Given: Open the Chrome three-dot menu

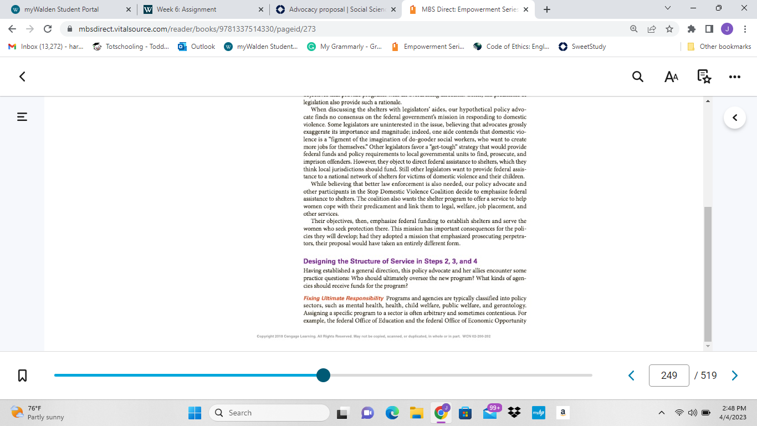Looking at the screenshot, I should click(x=745, y=29).
